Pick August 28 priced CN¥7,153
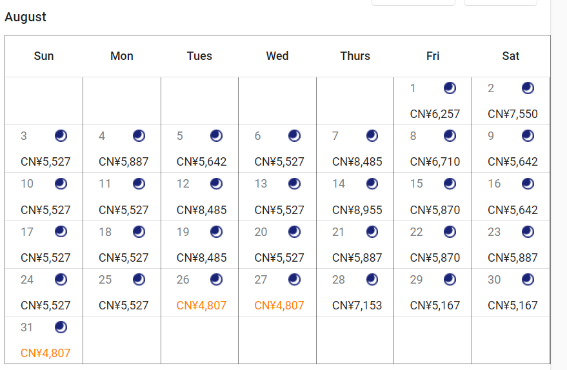This screenshot has width=567, height=370. 355,292
